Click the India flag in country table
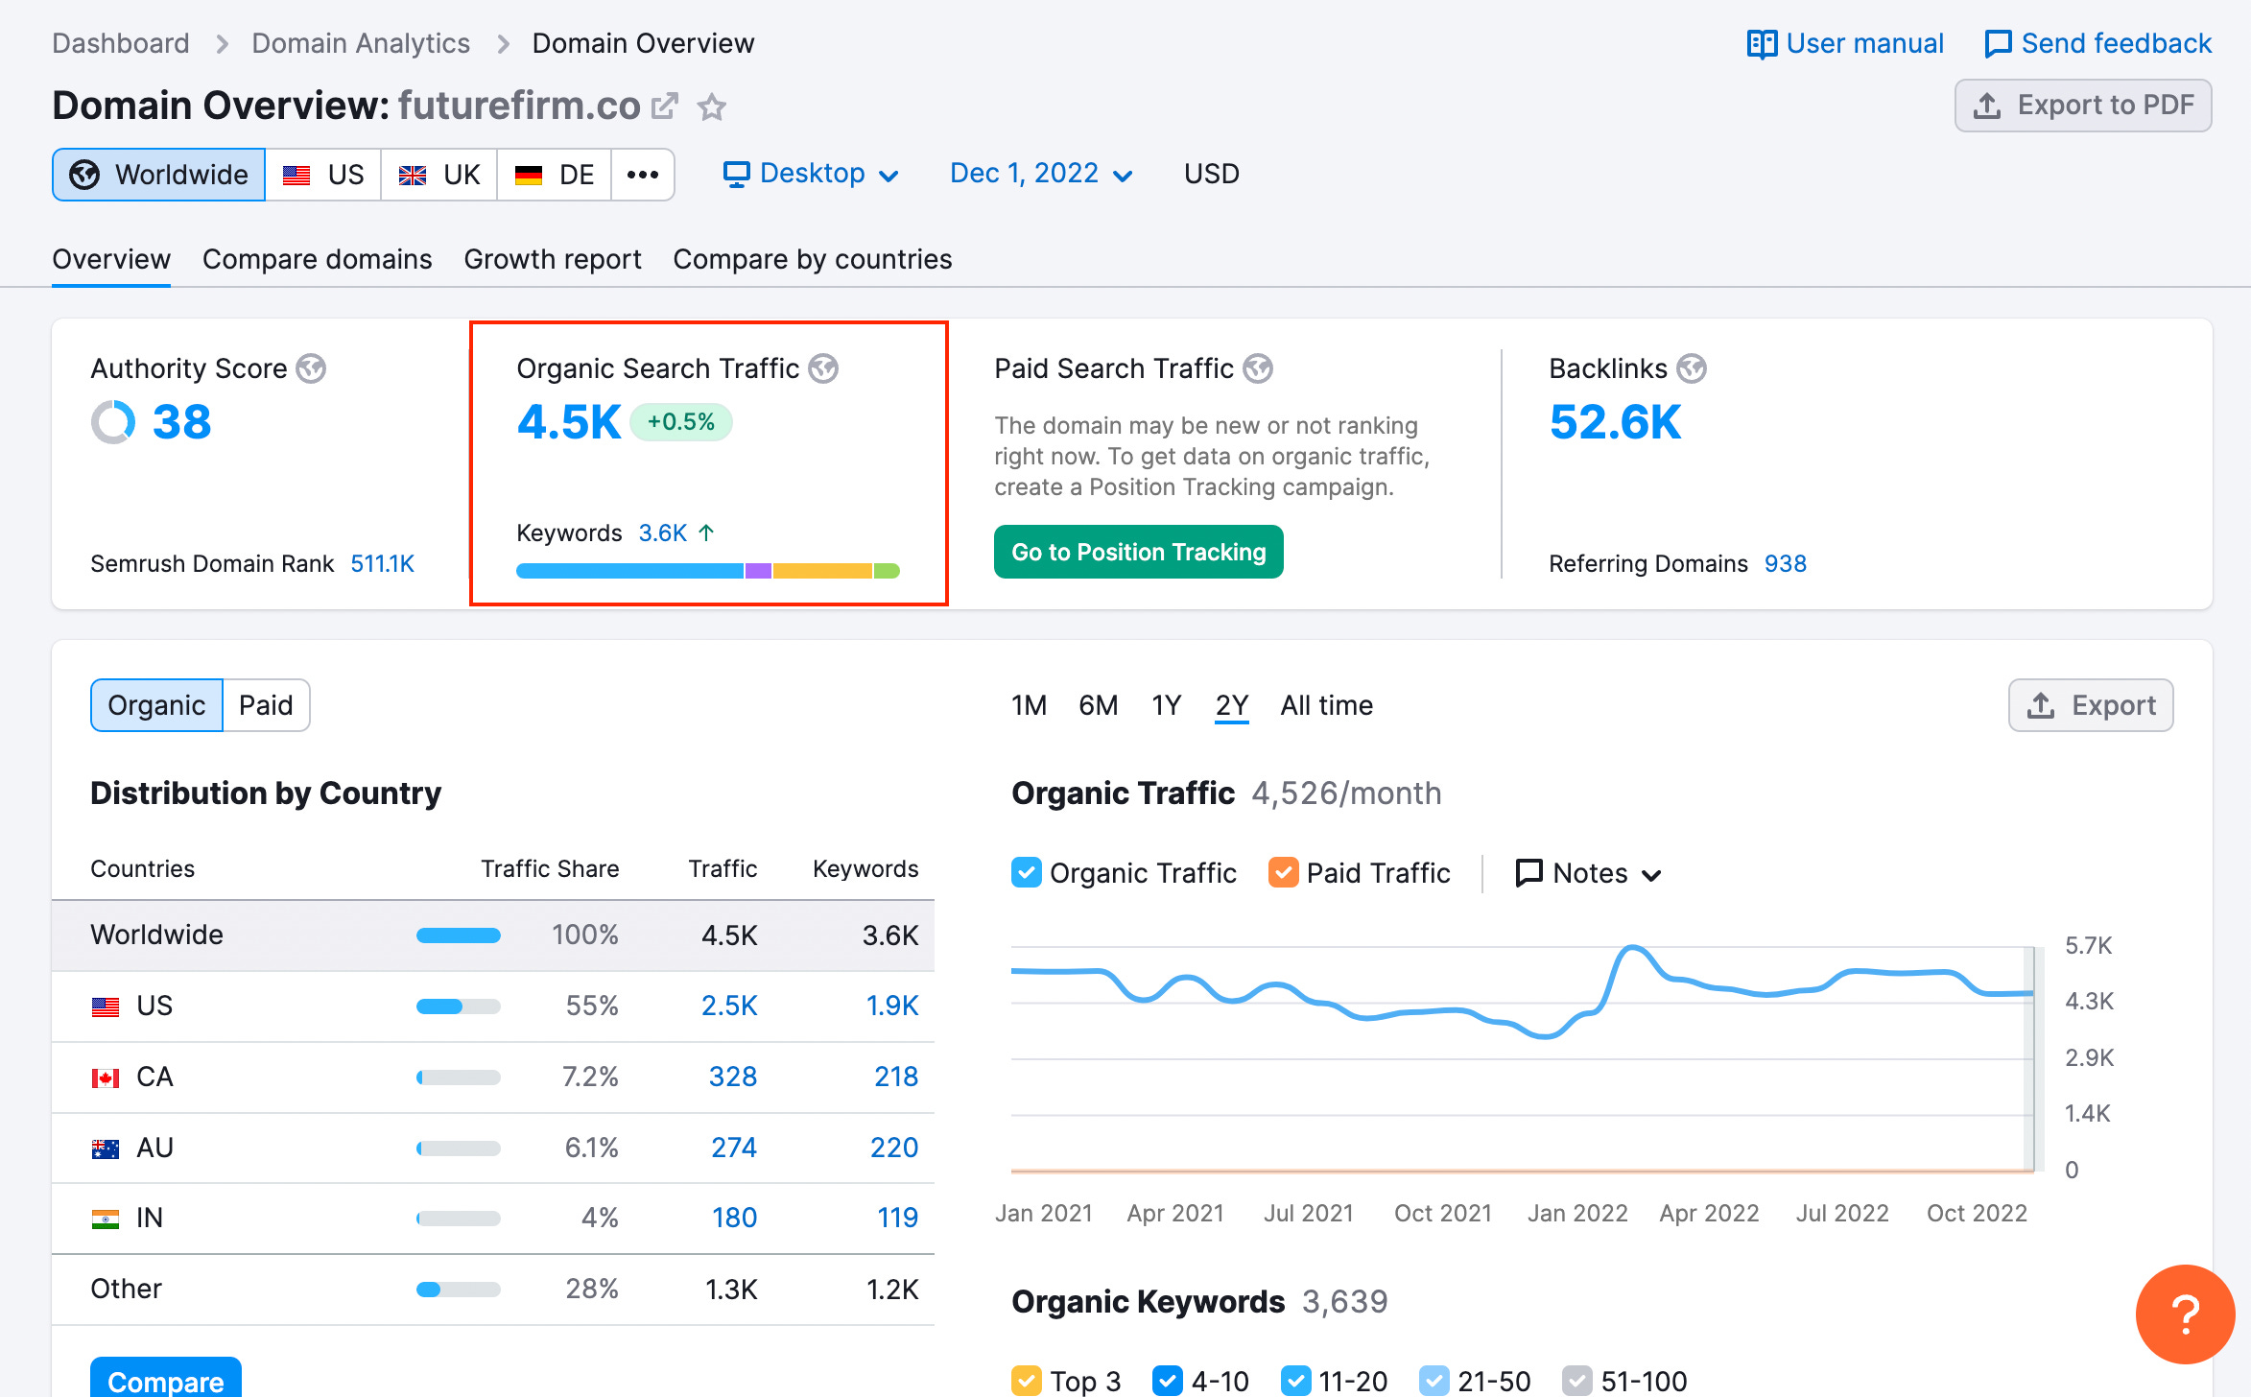Screen dimensions: 2251x1397 106,1219
